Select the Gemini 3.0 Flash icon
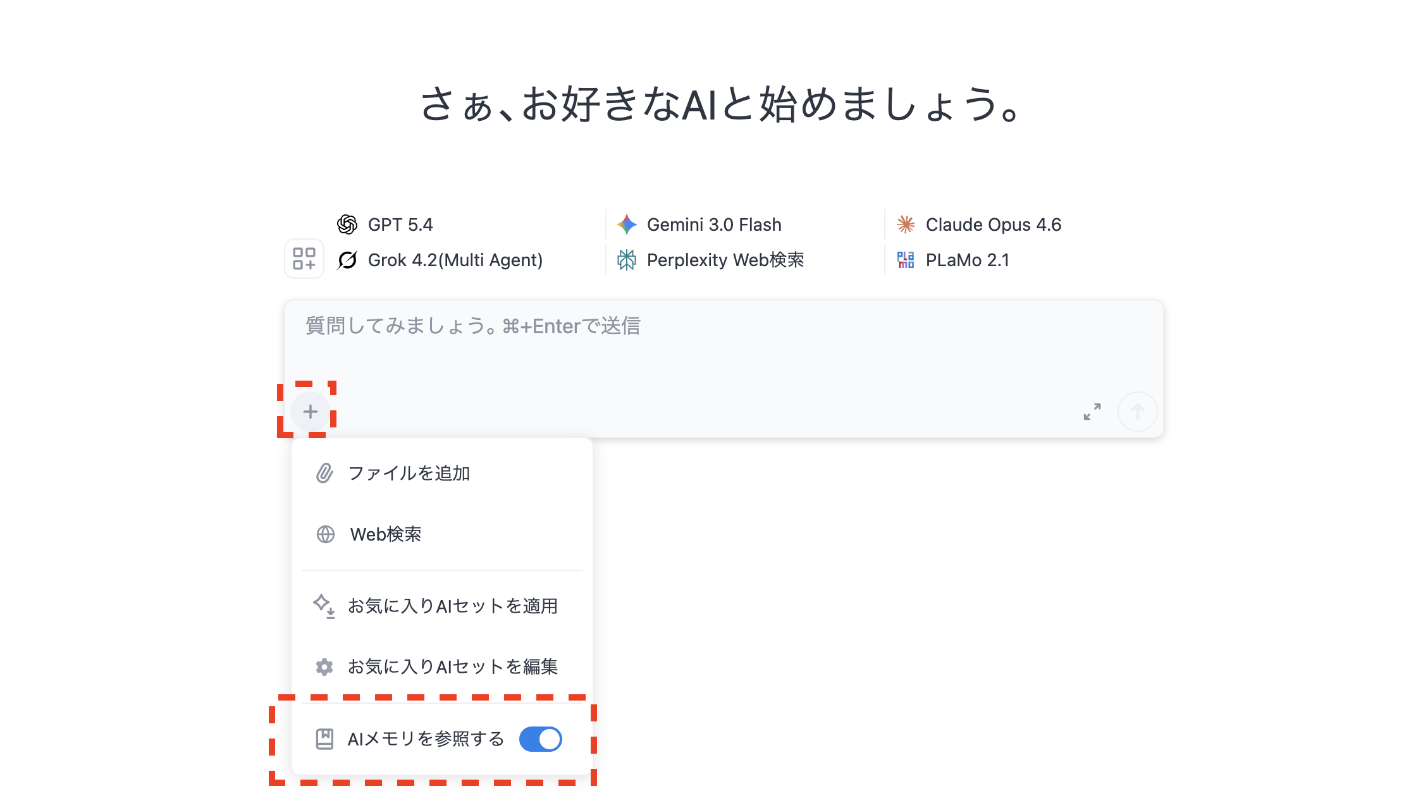Viewport: 1423px width, 803px height. pos(627,224)
